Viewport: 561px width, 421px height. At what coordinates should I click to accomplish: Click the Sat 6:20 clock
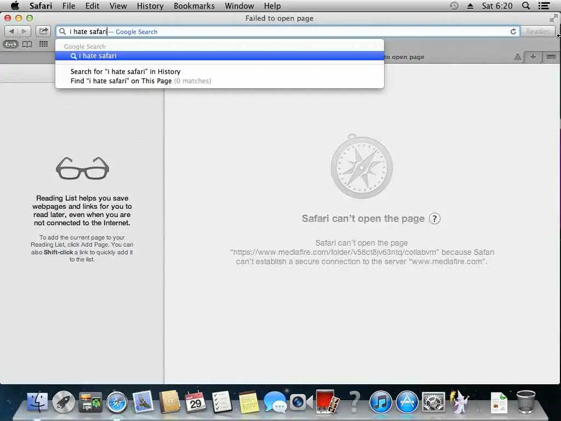pyautogui.click(x=497, y=5)
